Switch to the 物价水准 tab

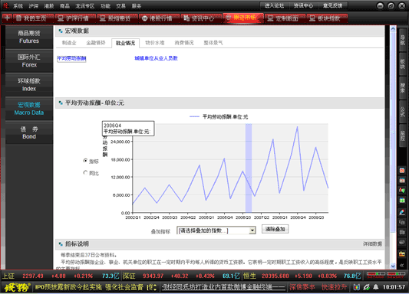tap(155, 43)
